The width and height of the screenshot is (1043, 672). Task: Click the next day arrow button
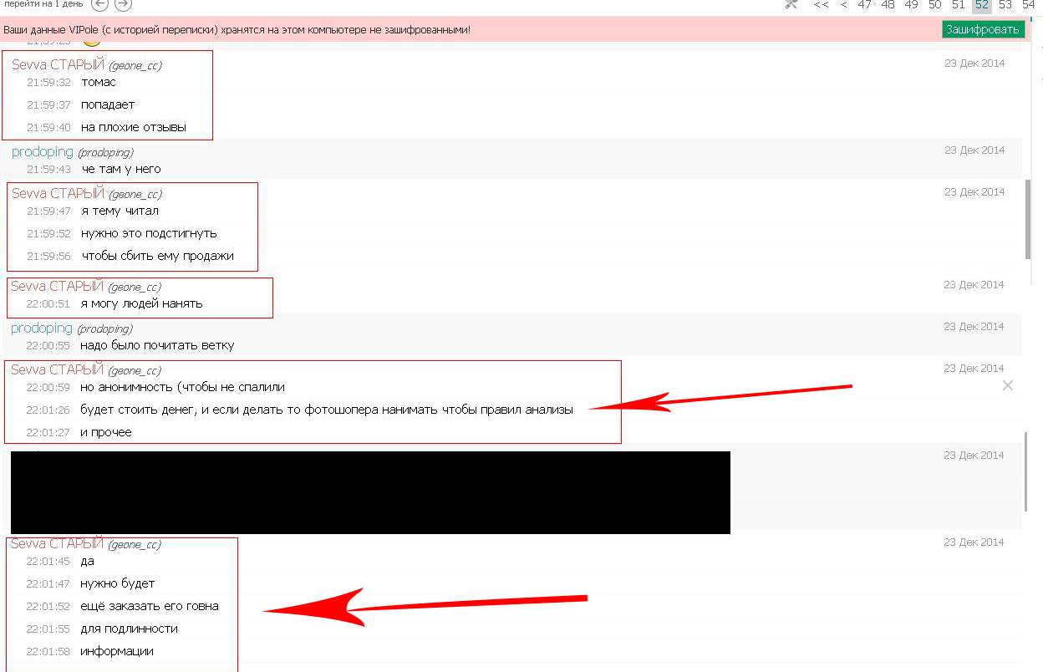pos(123,4)
